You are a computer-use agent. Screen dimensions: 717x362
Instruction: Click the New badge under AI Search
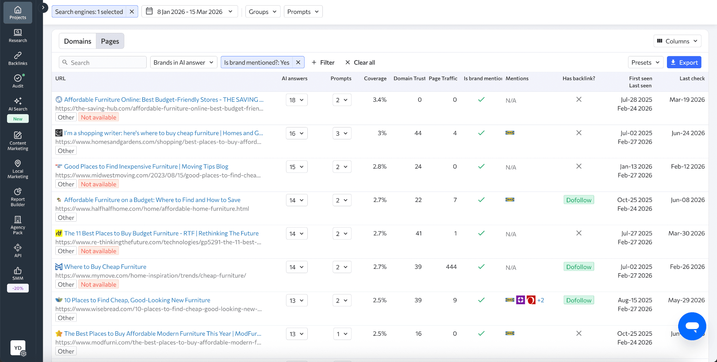18,119
